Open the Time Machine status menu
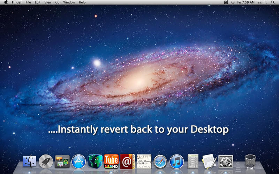 click(x=233, y=2)
